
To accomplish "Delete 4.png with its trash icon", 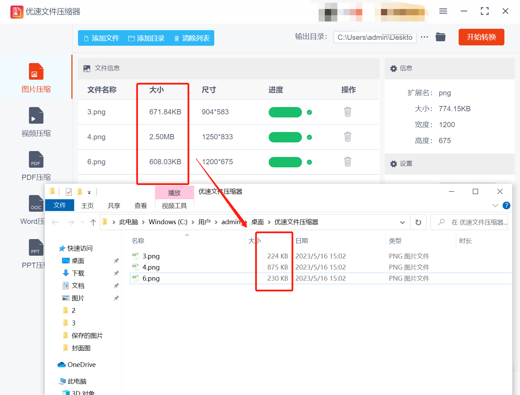I will pyautogui.click(x=348, y=137).
